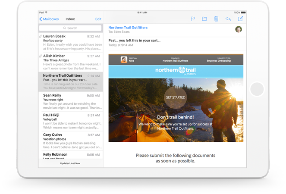Select the Northern Trail Outfitters inbox message
This screenshot has width=286, height=194.
point(71,81)
